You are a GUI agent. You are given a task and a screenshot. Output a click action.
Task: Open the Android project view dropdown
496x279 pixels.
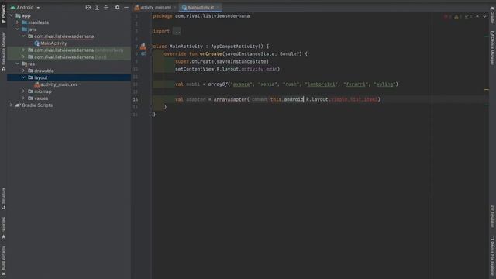point(26,7)
